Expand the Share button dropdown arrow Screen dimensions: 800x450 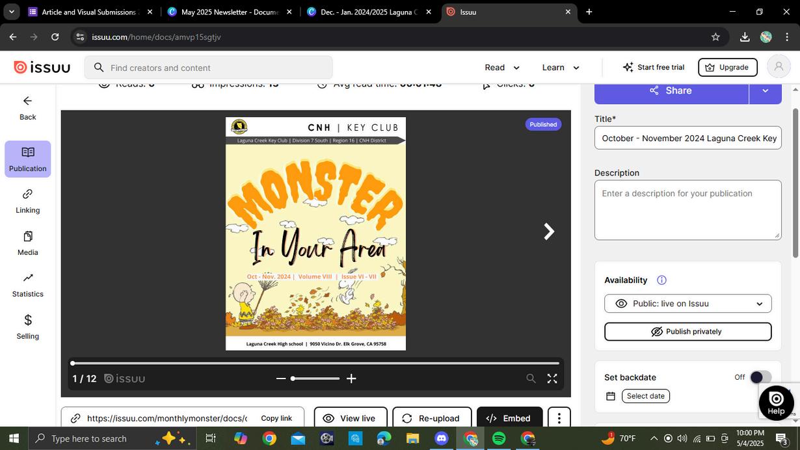pos(766,91)
